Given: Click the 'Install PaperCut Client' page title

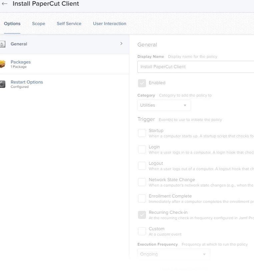Looking at the screenshot, I should pyautogui.click(x=46, y=4).
